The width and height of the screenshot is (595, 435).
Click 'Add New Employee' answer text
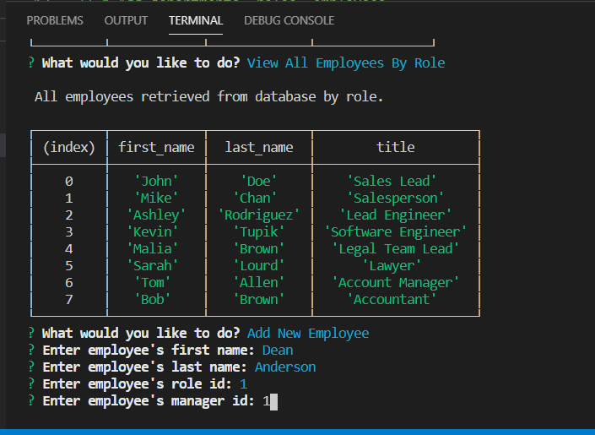click(x=308, y=333)
